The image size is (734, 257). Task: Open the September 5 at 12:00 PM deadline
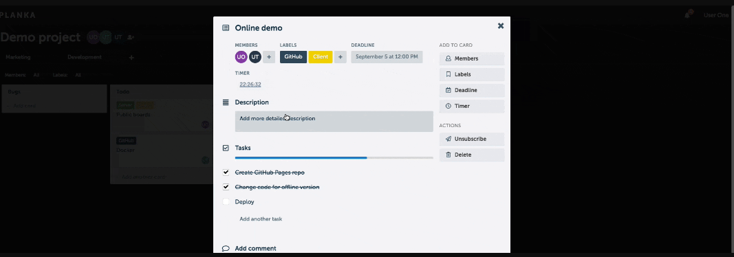387,57
